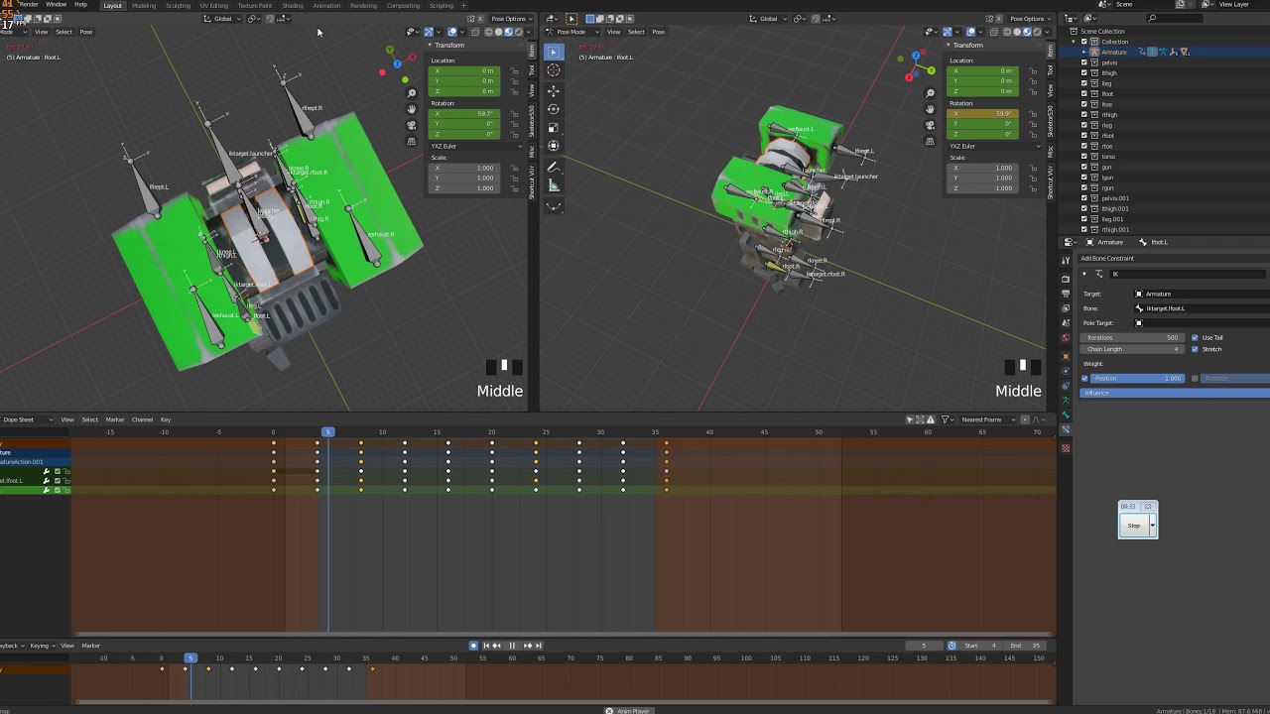The height and width of the screenshot is (714, 1270).
Task: Uncheck lgun visibility in outliner
Action: (x=1084, y=178)
